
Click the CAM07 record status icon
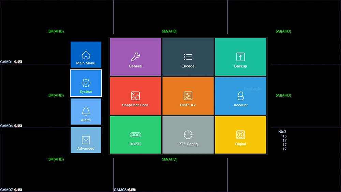[20, 190]
